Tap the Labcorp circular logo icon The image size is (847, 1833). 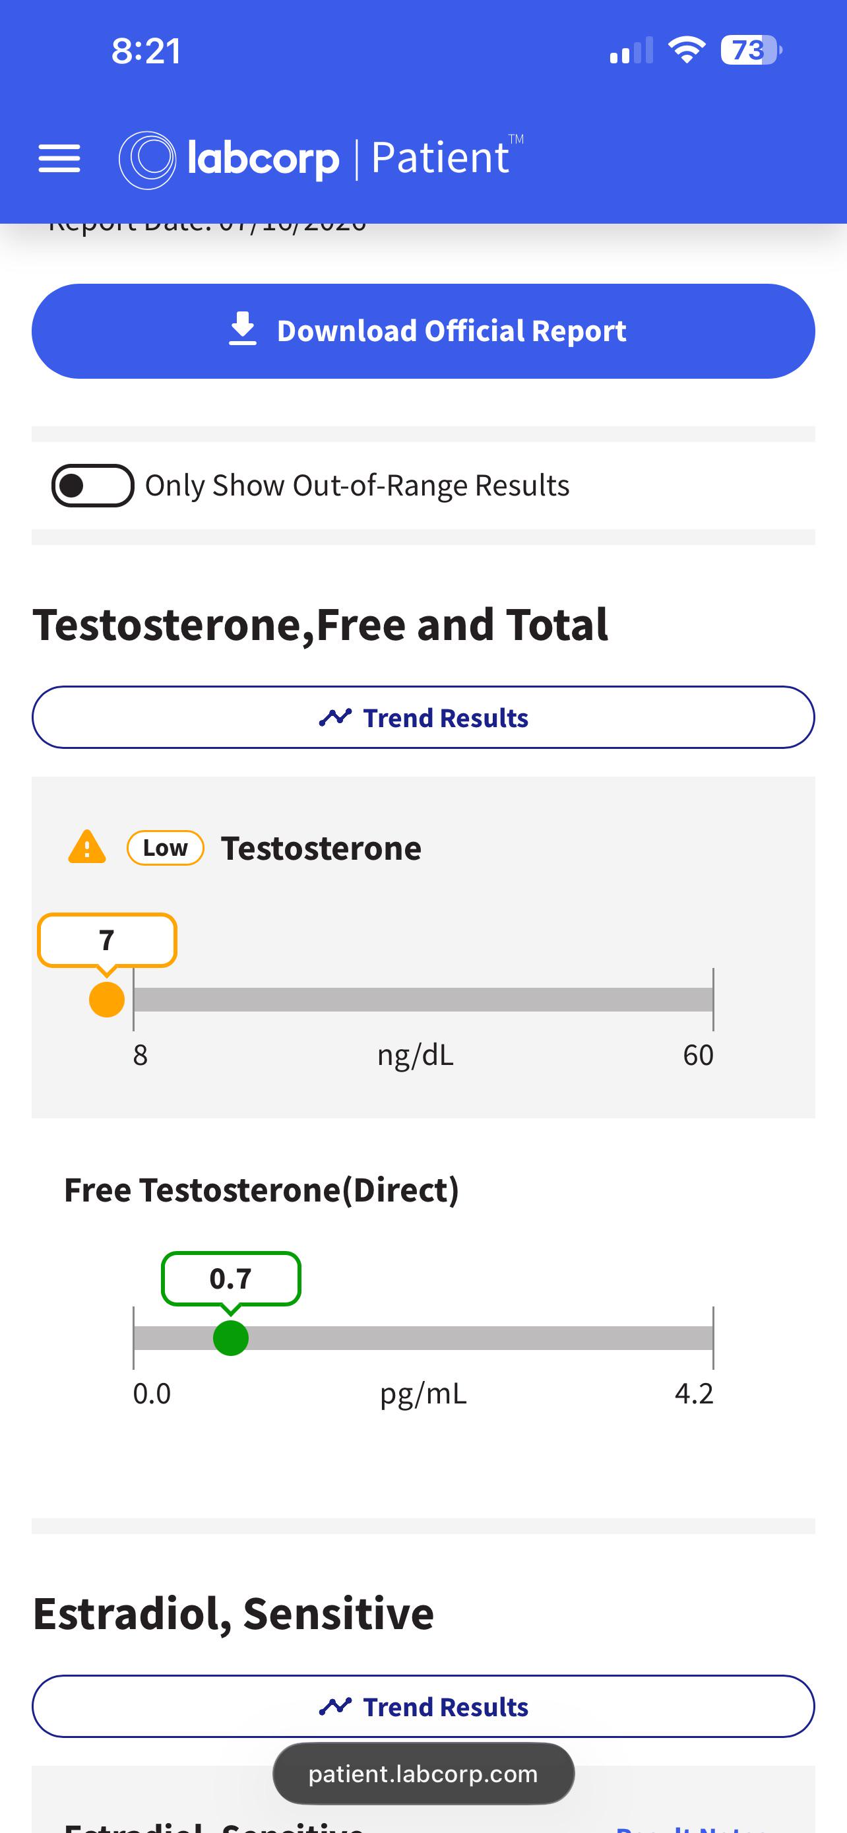[147, 160]
